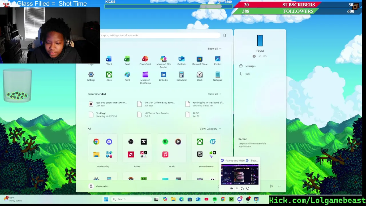Image resolution: width=366 pixels, height=206 pixels.
Task: Toggle deafen headphones in Discord preview
Action: click(x=242, y=188)
